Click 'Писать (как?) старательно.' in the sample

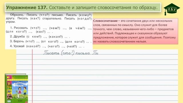[40, 18]
